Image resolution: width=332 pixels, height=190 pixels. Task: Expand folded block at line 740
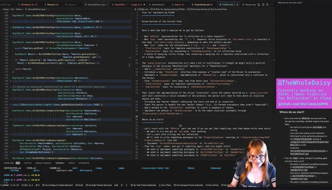tap(11, 81)
